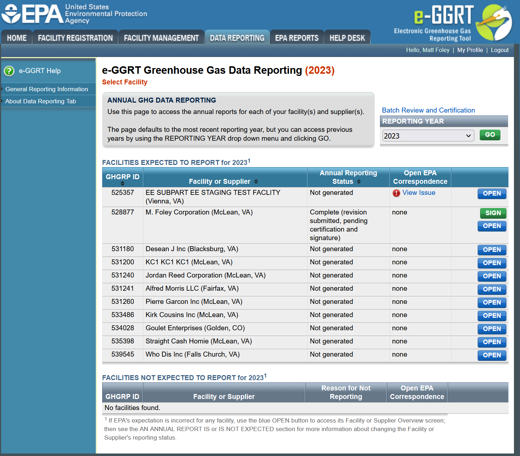Switch to the FACILITY MANAGEMENT tab
The height and width of the screenshot is (456, 520).
(x=161, y=38)
